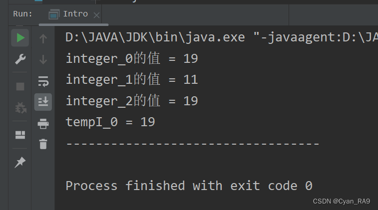378x210 pixels.
Task: Click the integer_0 output line
Action: click(x=132, y=58)
